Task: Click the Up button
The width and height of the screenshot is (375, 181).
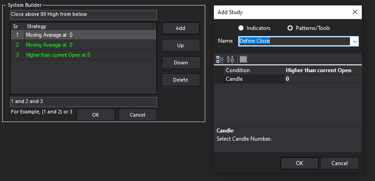Action: (181, 45)
